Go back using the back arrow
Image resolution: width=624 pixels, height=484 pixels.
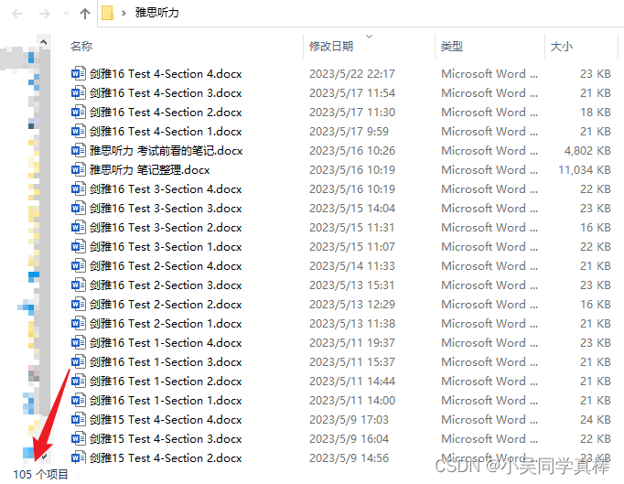[x=17, y=14]
